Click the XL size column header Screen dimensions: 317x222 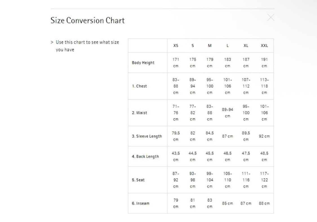246,46
